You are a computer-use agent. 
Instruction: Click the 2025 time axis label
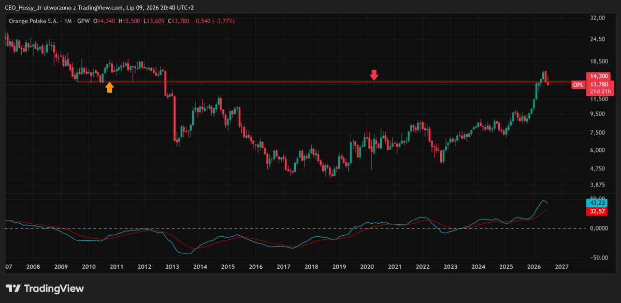(x=506, y=267)
